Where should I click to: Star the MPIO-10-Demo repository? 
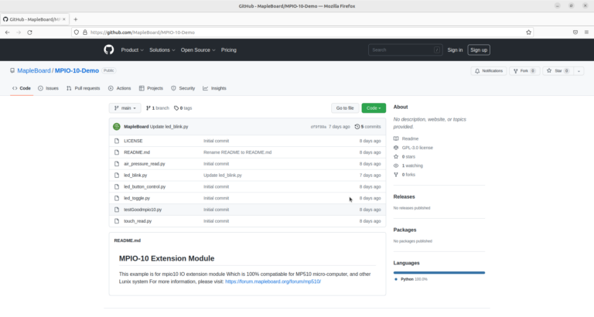(x=558, y=71)
